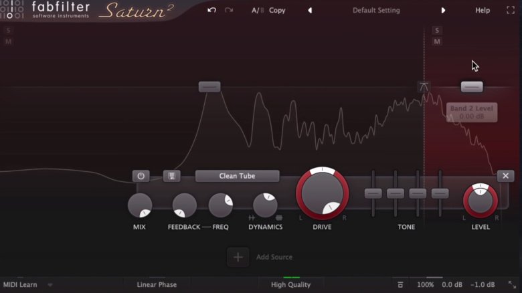The image size is (522, 293).
Task: Go to next preset with right arrow
Action: (x=443, y=10)
